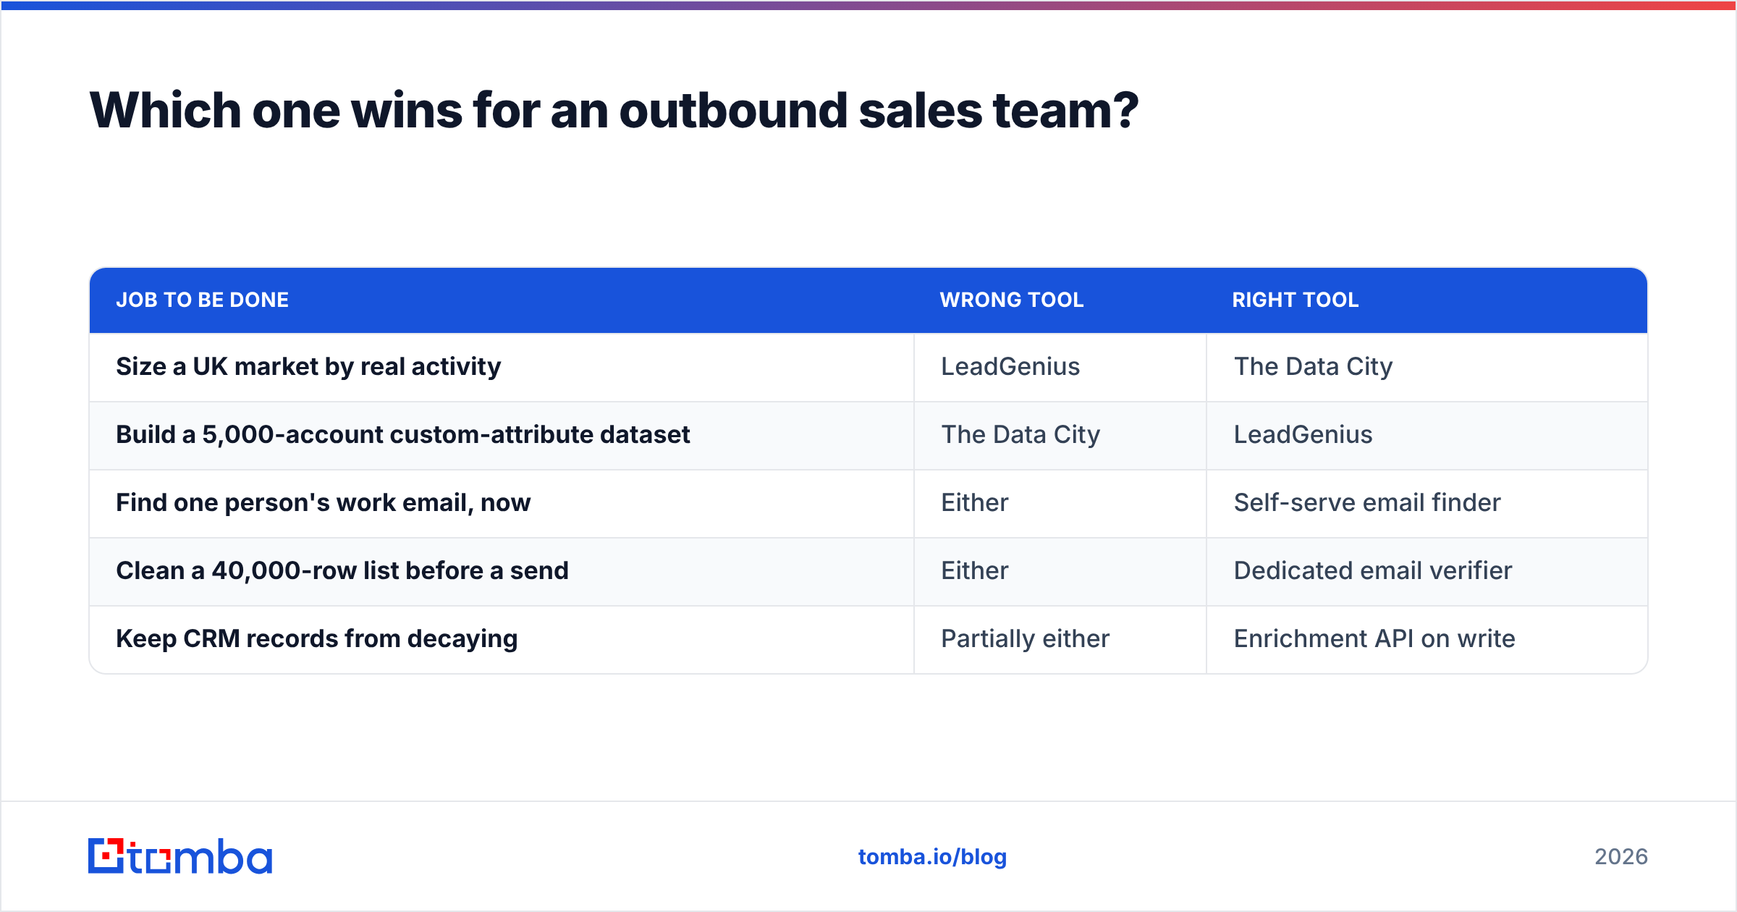Click "LeadGenius" in the 5,000-account row
This screenshot has height=912, width=1737.
click(x=1303, y=435)
